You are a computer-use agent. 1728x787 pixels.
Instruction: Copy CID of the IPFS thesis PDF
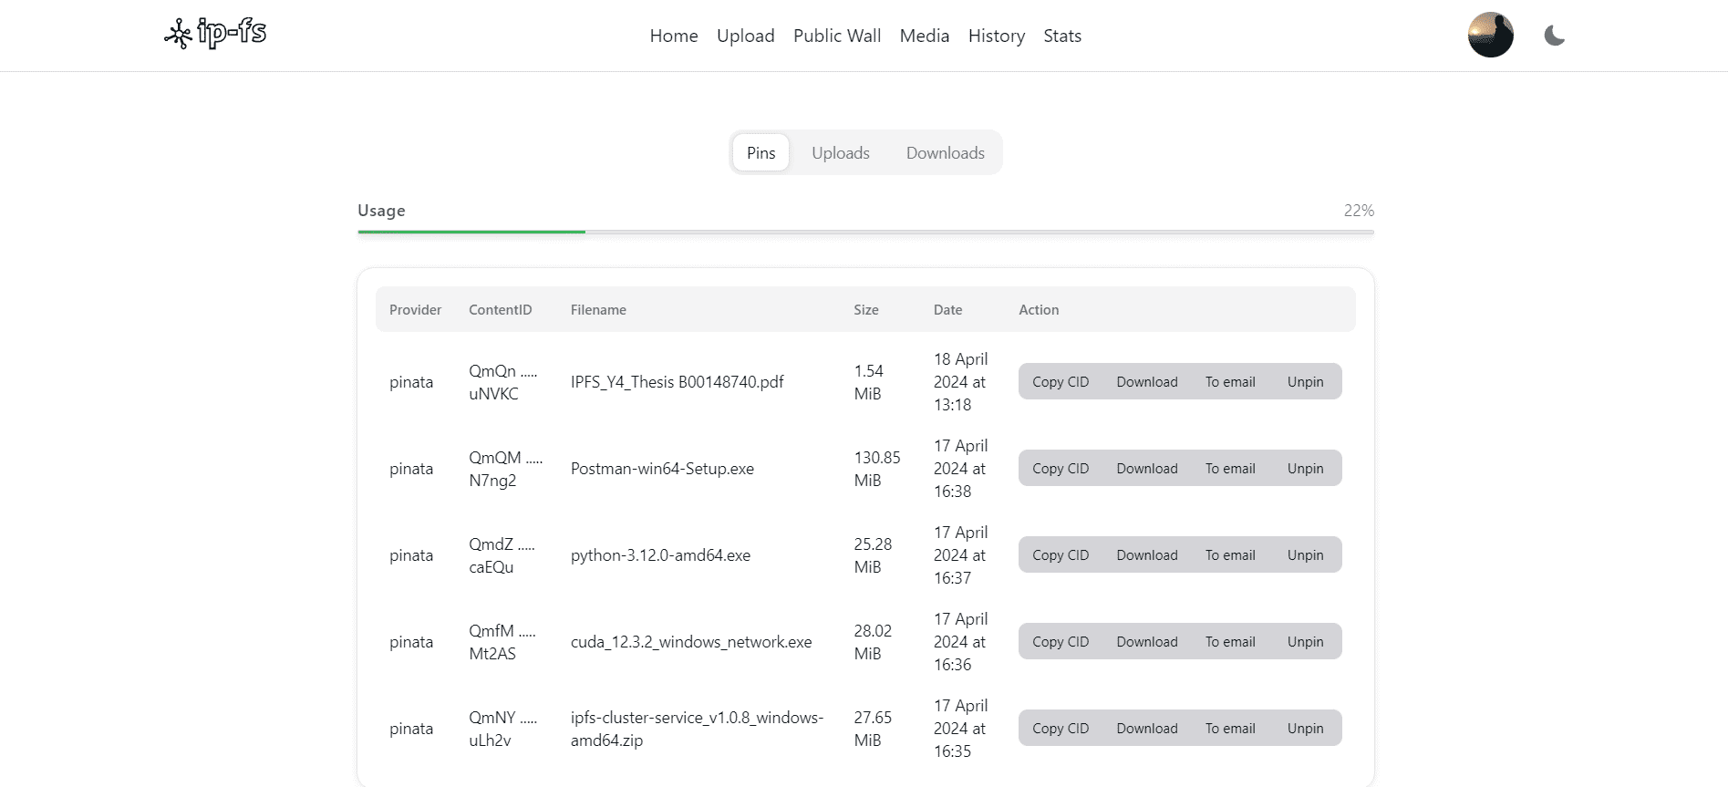click(x=1060, y=382)
